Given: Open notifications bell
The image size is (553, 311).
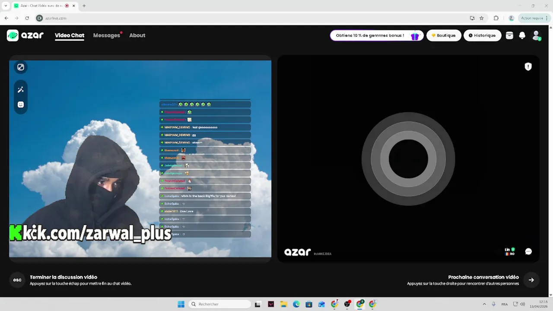Looking at the screenshot, I should tap(522, 35).
